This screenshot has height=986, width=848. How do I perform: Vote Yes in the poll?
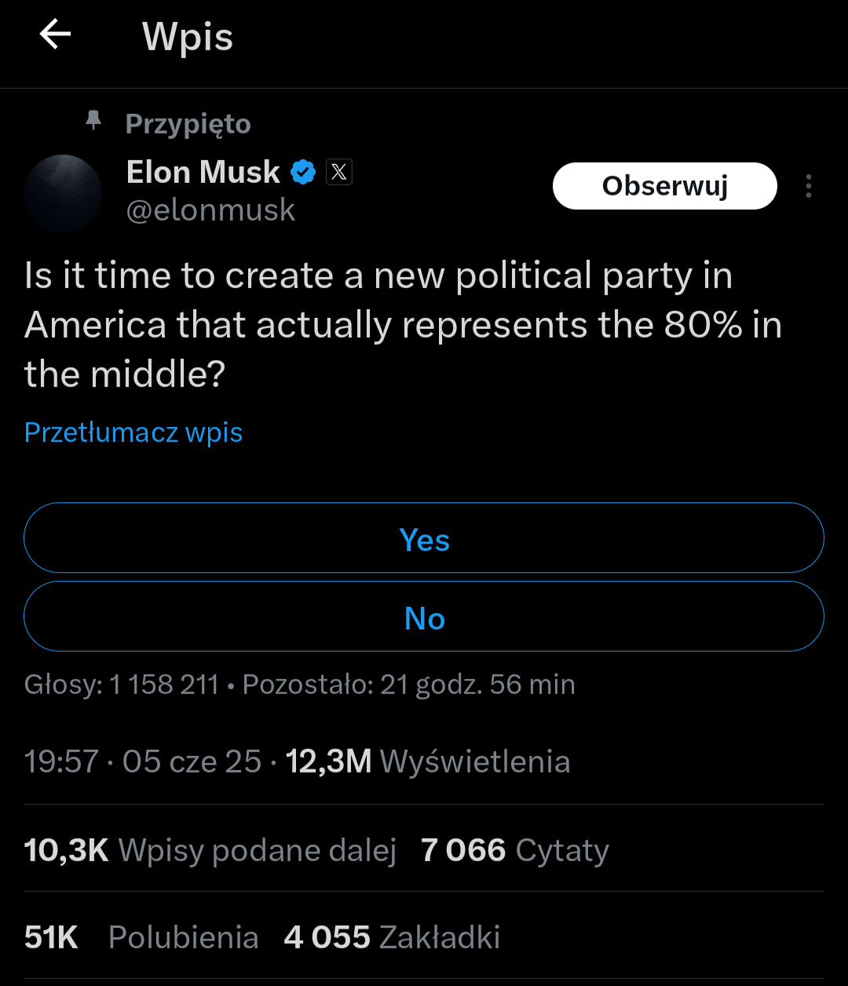click(x=424, y=539)
